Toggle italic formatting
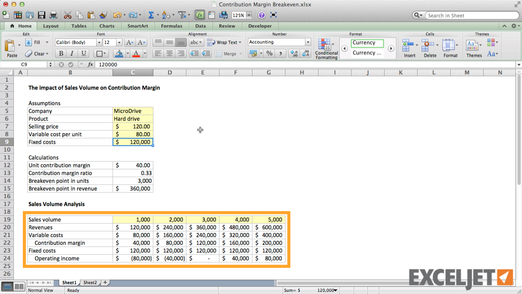Viewport: 522px width, 294px height. (72, 53)
